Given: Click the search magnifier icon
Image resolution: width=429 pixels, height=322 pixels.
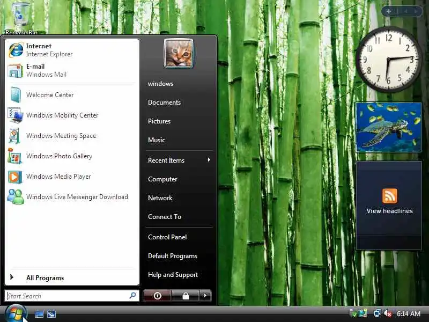Looking at the screenshot, I should pyautogui.click(x=132, y=296).
